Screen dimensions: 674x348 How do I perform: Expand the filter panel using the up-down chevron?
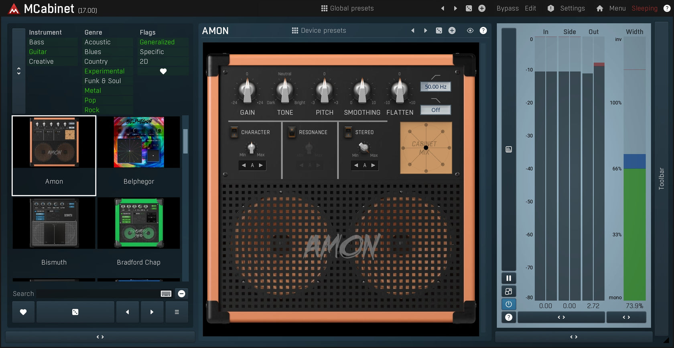tap(18, 71)
